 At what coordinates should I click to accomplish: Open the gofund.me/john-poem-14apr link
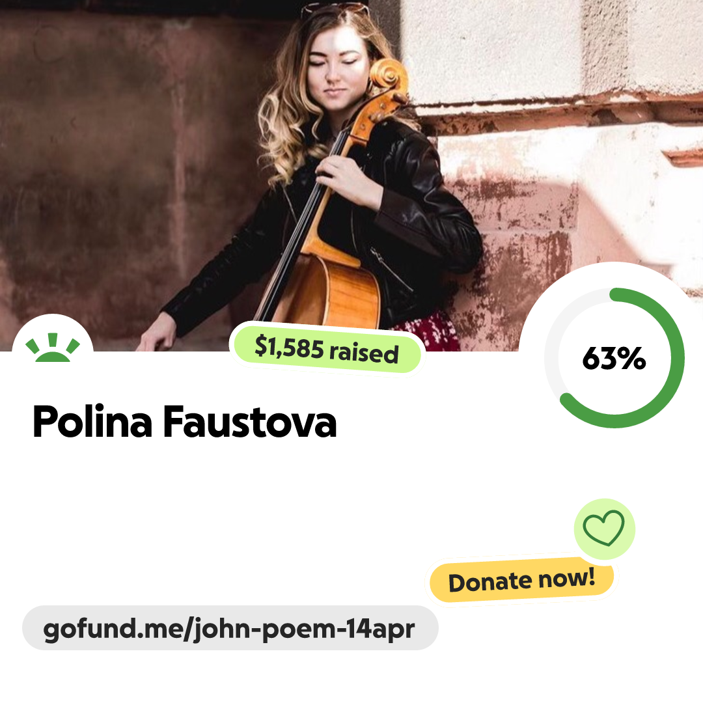point(230,628)
